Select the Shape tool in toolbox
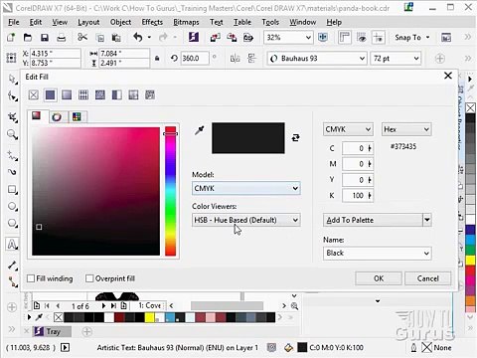This screenshot has width=477, height=358. pos(12,96)
